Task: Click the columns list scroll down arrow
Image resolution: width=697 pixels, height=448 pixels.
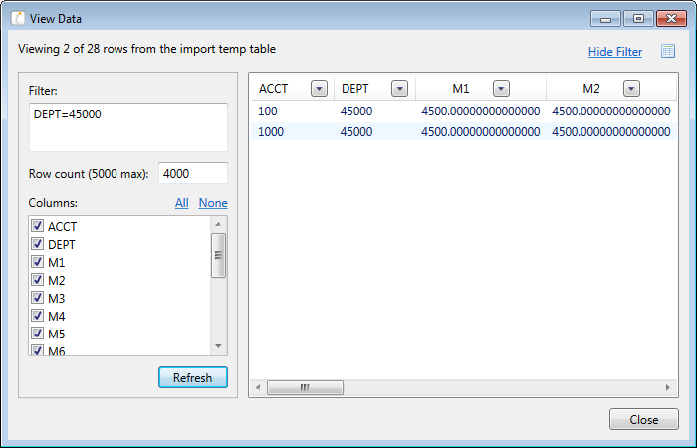Action: click(x=218, y=346)
